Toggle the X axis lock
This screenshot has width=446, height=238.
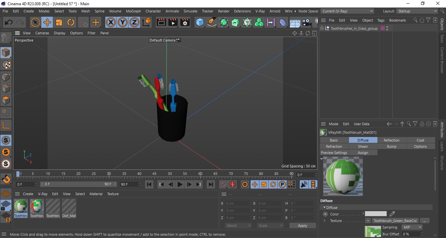111,23
